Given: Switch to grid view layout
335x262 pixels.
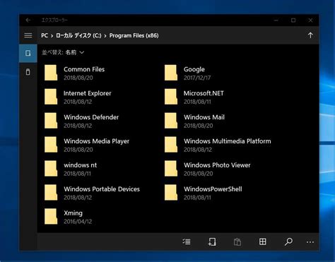Looking at the screenshot, I should coord(262,242).
